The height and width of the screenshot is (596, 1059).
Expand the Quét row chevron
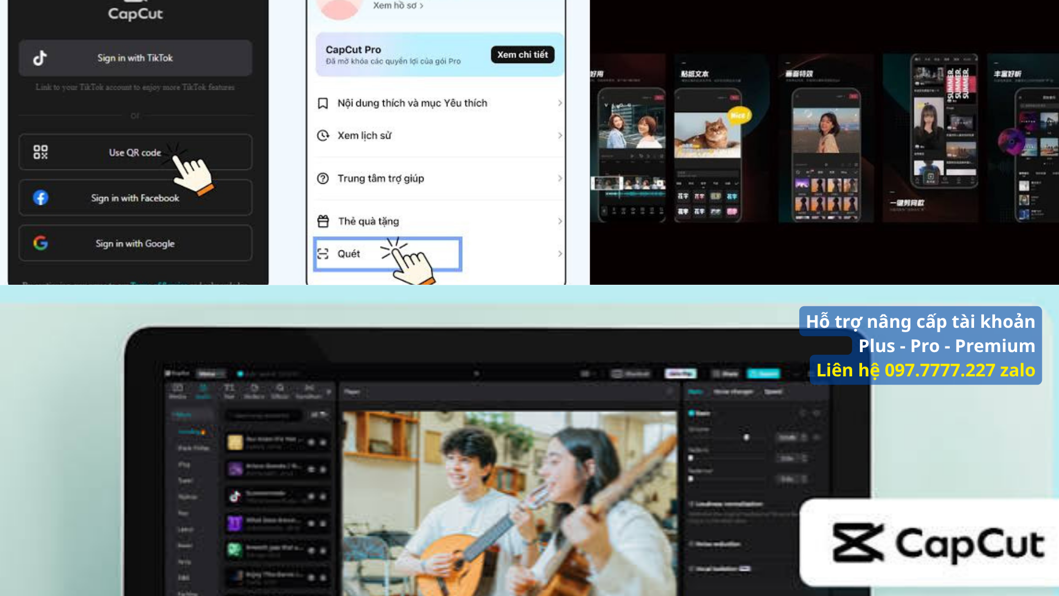[x=560, y=254]
